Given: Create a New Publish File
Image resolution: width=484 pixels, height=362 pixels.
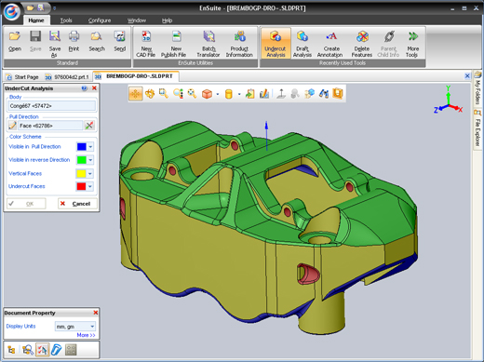Looking at the screenshot, I should [x=174, y=44].
